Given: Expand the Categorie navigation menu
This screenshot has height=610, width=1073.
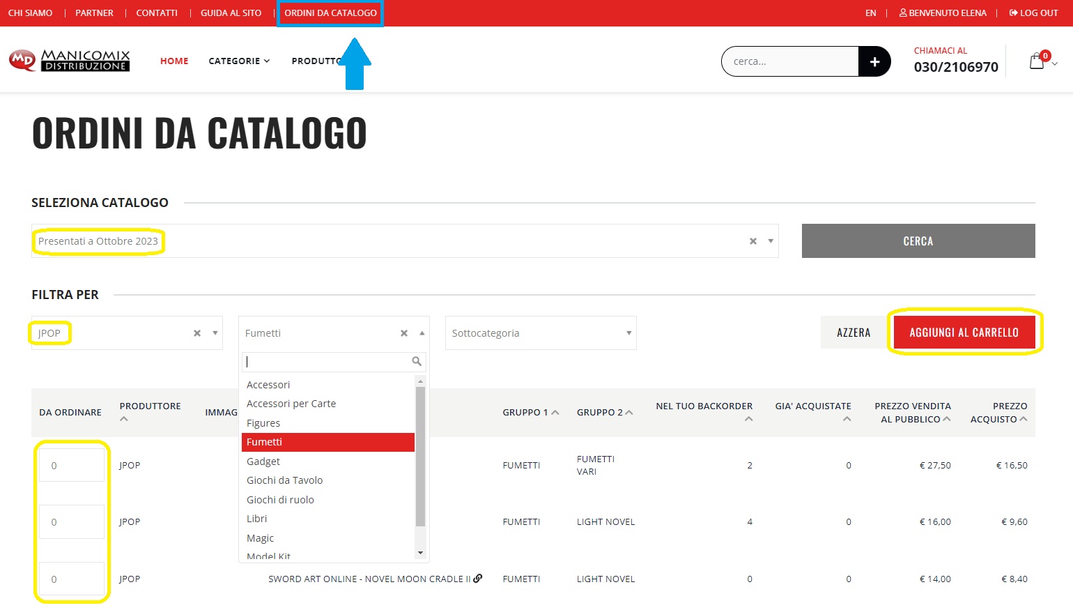Looking at the screenshot, I should [238, 61].
